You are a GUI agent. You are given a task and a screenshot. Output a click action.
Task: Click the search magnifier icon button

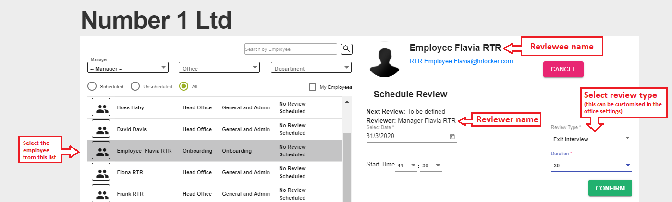[347, 49]
